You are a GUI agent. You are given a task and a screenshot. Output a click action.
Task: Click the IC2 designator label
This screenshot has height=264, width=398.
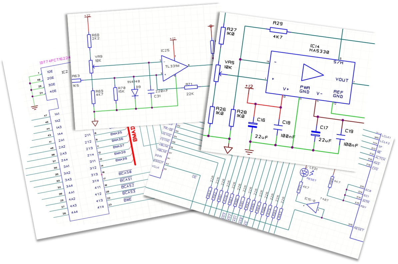65,72
